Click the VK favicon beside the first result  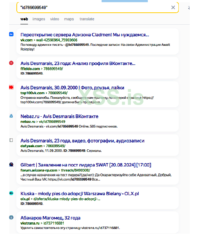click(11, 34)
